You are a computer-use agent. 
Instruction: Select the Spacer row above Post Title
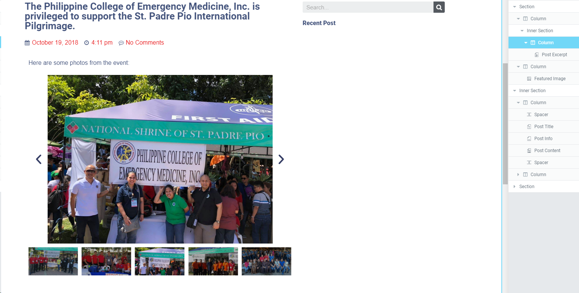coord(544,115)
